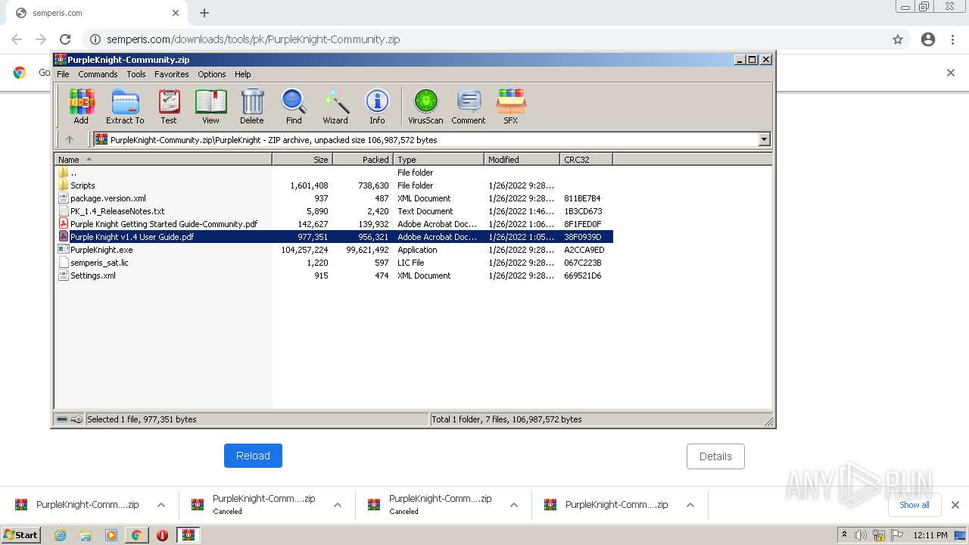Image resolution: width=969 pixels, height=545 pixels.
Task: Open the Favorites menu
Action: [x=172, y=74]
